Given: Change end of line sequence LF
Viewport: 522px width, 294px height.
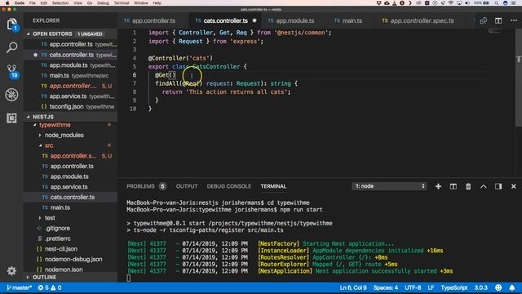Looking at the screenshot, I should 431,287.
